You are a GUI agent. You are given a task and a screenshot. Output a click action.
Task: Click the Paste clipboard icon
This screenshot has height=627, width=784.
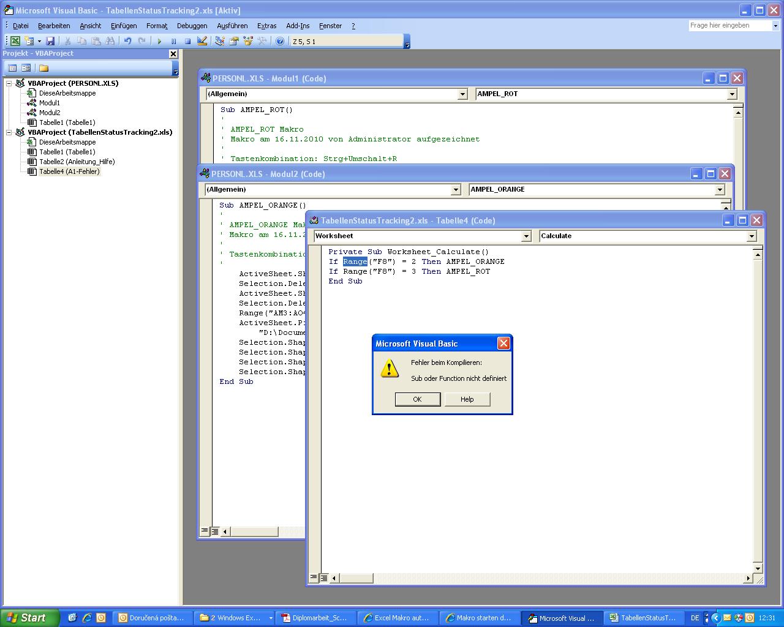[x=96, y=41]
